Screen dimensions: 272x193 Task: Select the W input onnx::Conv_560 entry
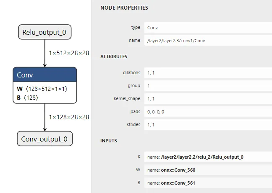[x=208, y=170]
